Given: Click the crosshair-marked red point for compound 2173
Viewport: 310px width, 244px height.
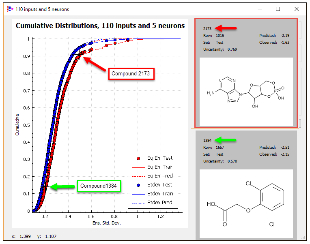Looking at the screenshot, I should [79, 55].
